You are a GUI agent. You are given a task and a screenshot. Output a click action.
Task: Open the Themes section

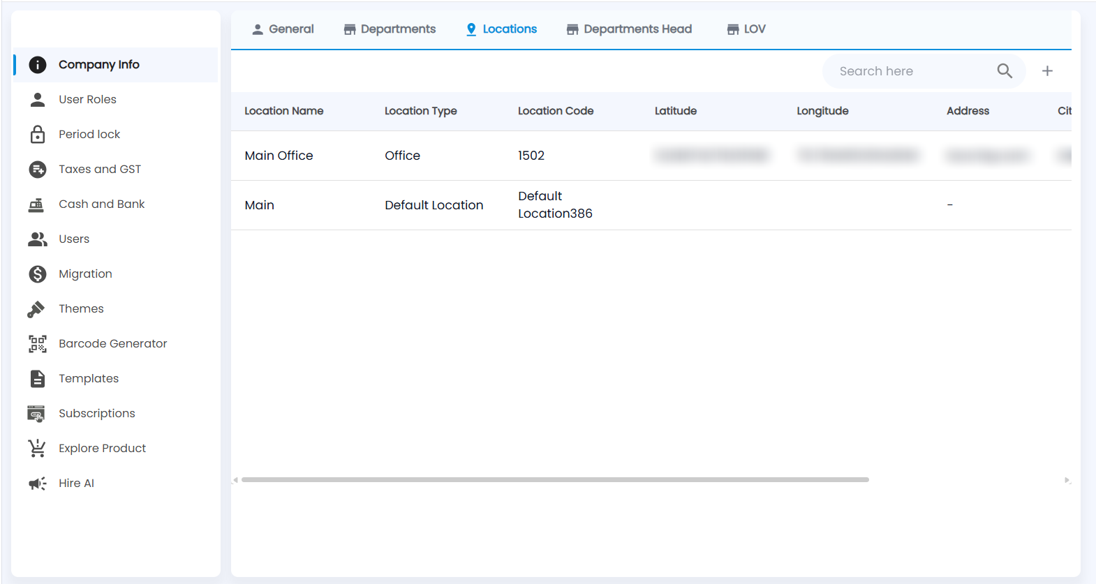point(116,309)
